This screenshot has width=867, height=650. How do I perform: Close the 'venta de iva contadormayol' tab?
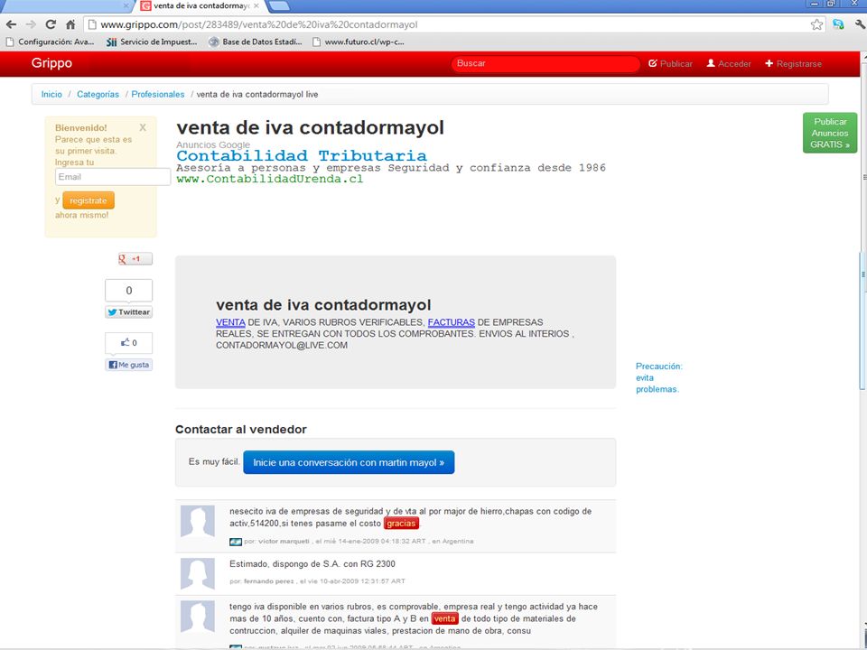[256, 5]
